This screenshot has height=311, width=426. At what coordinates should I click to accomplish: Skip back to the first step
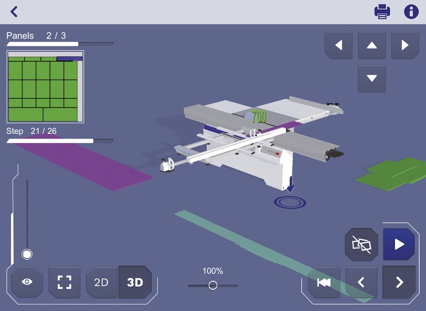324,282
